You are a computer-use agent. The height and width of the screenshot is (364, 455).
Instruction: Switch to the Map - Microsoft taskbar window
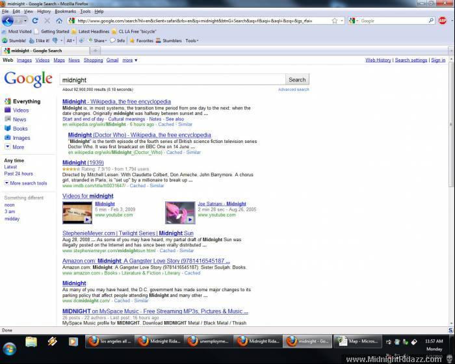[357, 341]
